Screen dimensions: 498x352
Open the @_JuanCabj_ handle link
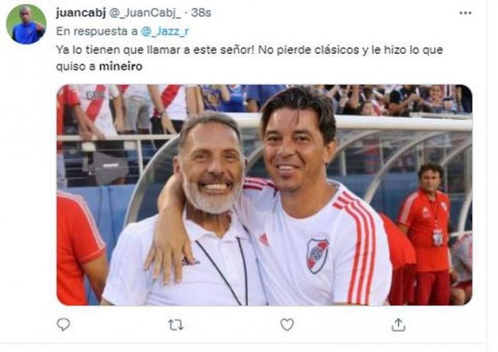pyautogui.click(x=145, y=13)
